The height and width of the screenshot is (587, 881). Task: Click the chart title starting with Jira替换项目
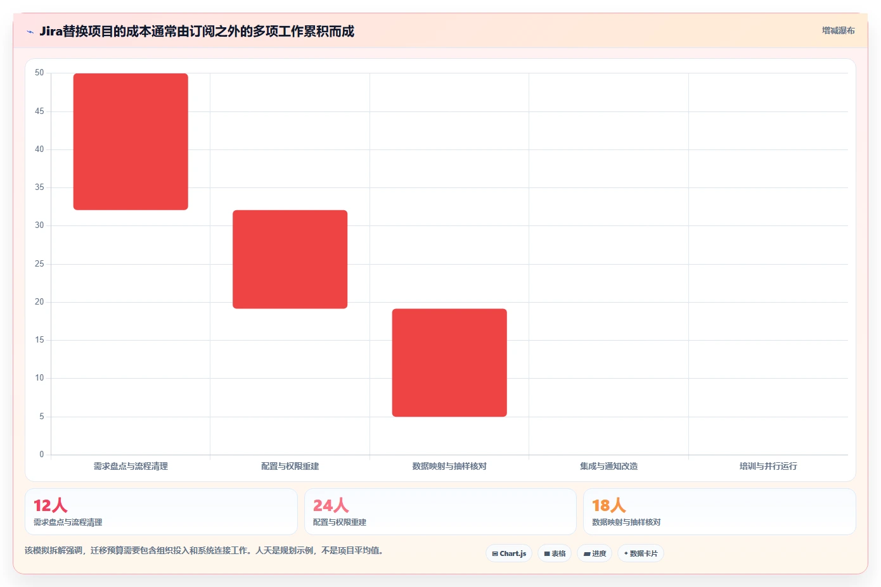tap(196, 31)
